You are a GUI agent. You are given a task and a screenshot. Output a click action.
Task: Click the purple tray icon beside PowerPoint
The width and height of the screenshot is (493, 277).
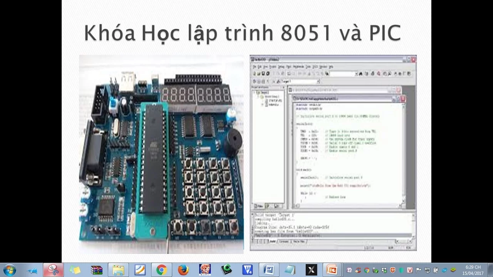[349, 270]
